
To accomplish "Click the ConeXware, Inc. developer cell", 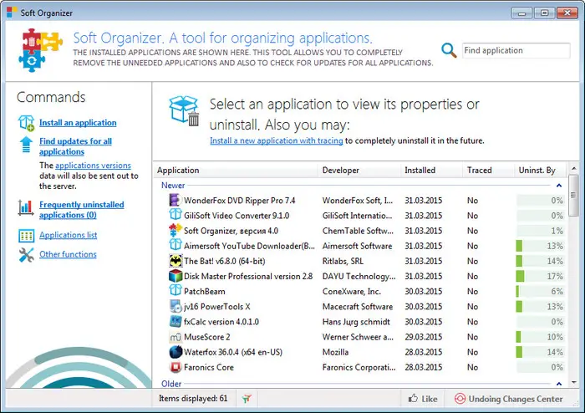I will (352, 292).
